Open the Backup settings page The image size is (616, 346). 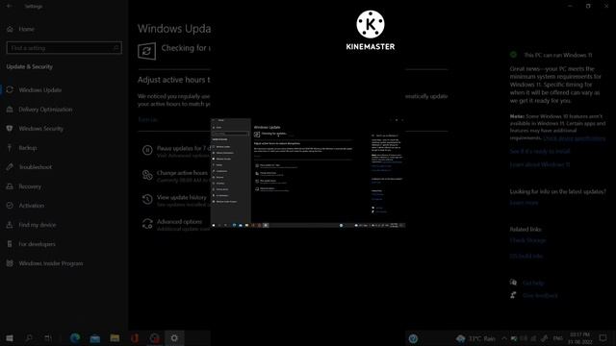(x=28, y=148)
